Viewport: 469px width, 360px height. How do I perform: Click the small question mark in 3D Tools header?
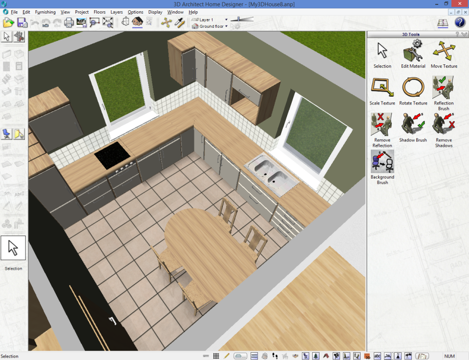pos(457,34)
